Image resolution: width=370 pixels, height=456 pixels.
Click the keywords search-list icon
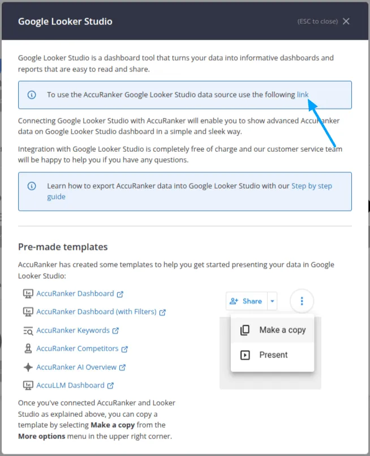pos(28,330)
